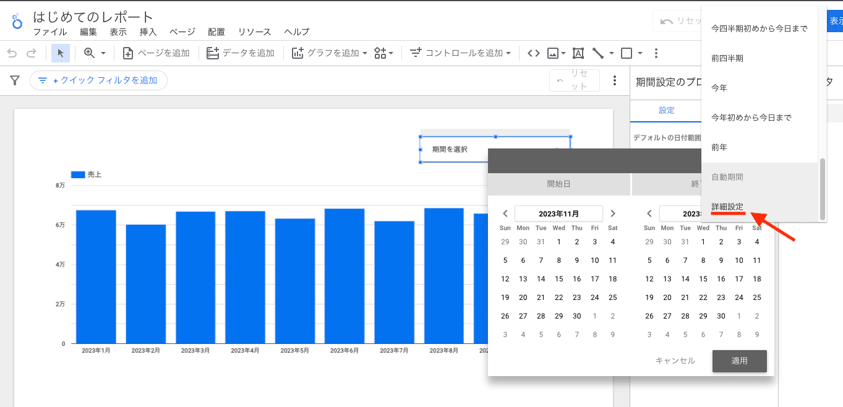Open the ファイル menu
This screenshot has height=407, width=843.
coord(50,32)
